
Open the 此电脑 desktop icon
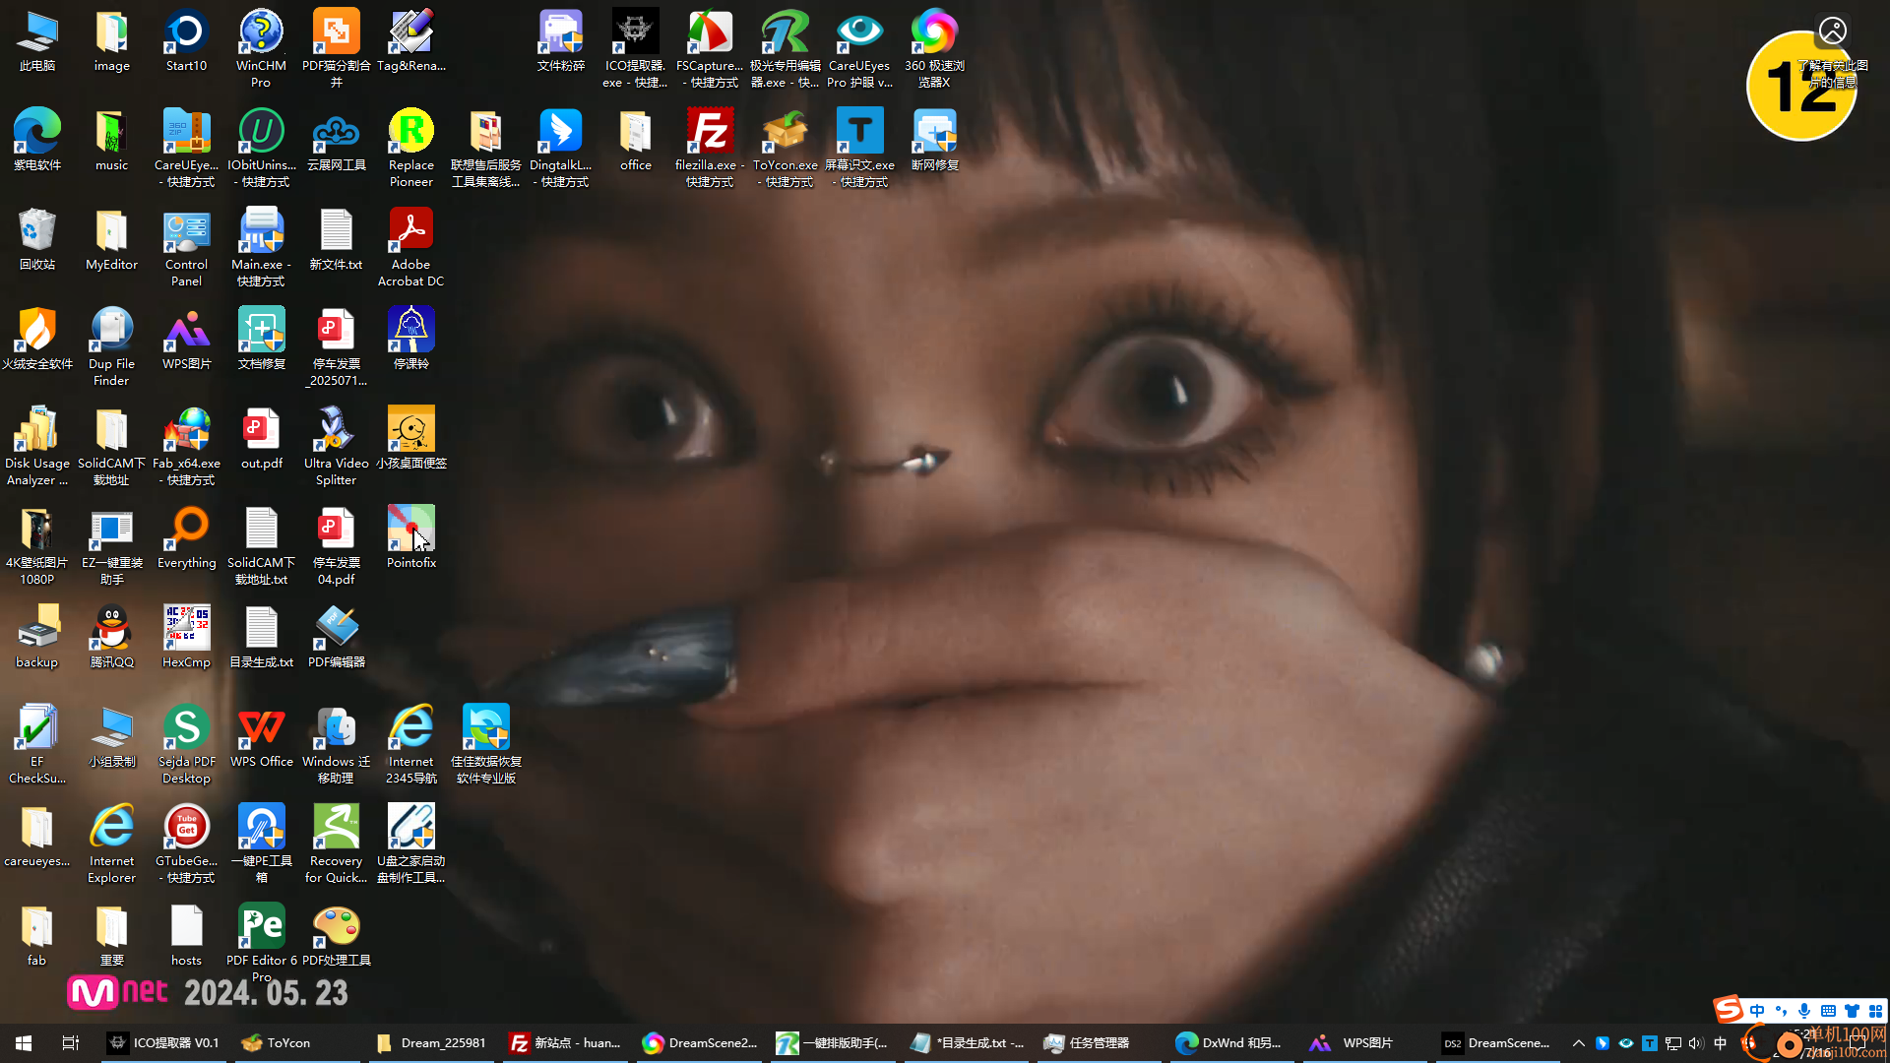(x=37, y=39)
